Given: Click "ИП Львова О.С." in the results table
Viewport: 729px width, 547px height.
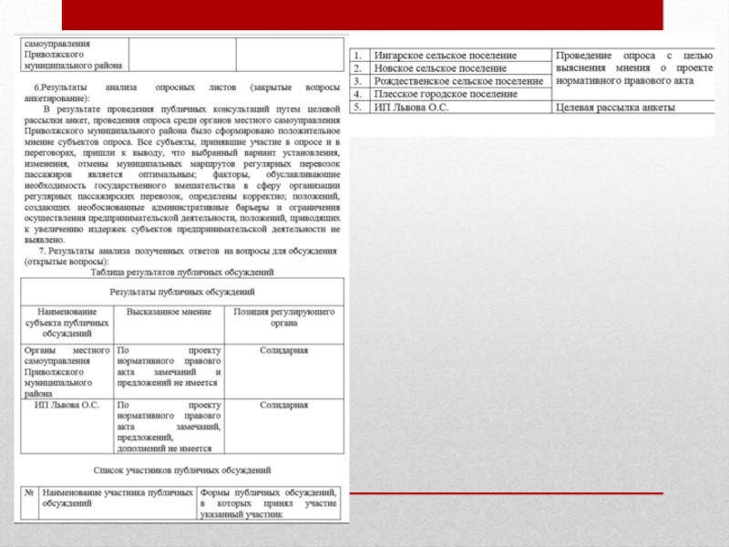Looking at the screenshot, I should point(67,405).
